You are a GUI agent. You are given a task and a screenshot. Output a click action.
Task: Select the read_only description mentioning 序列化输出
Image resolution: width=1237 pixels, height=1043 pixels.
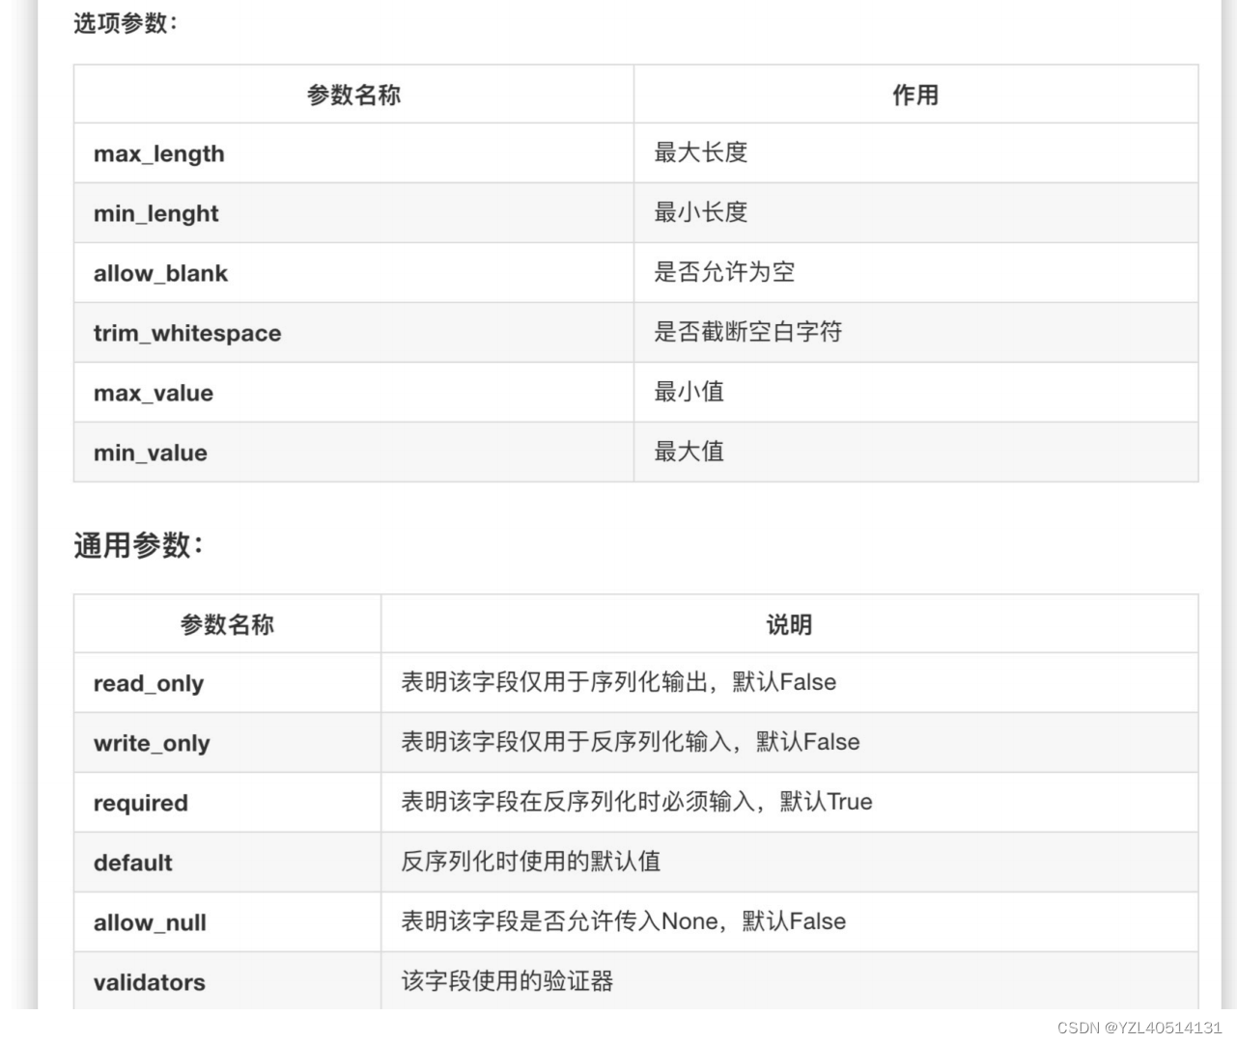pyautogui.click(x=619, y=682)
